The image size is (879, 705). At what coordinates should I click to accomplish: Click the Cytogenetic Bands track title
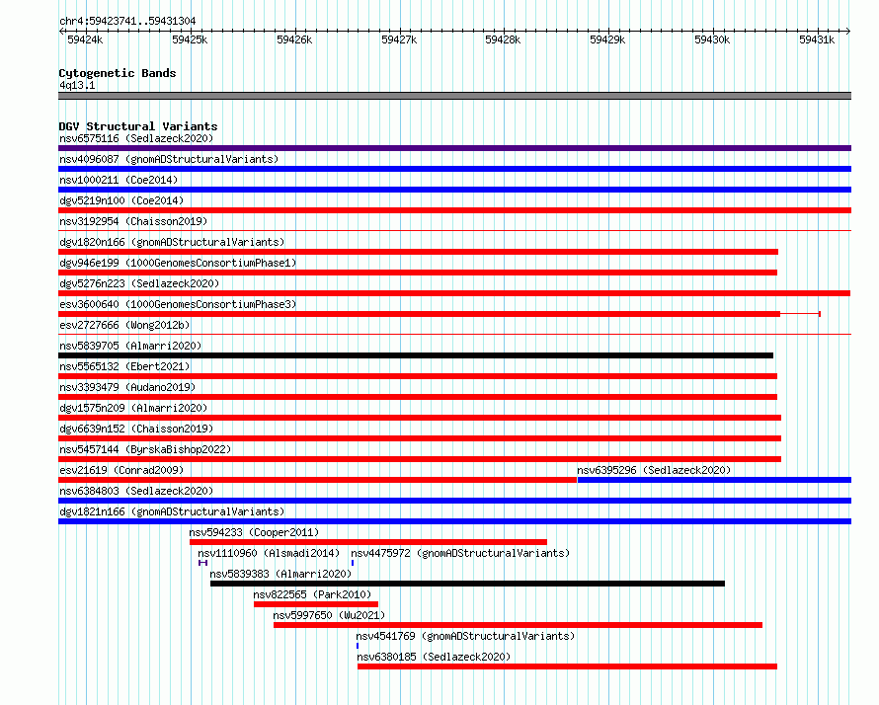[x=118, y=73]
